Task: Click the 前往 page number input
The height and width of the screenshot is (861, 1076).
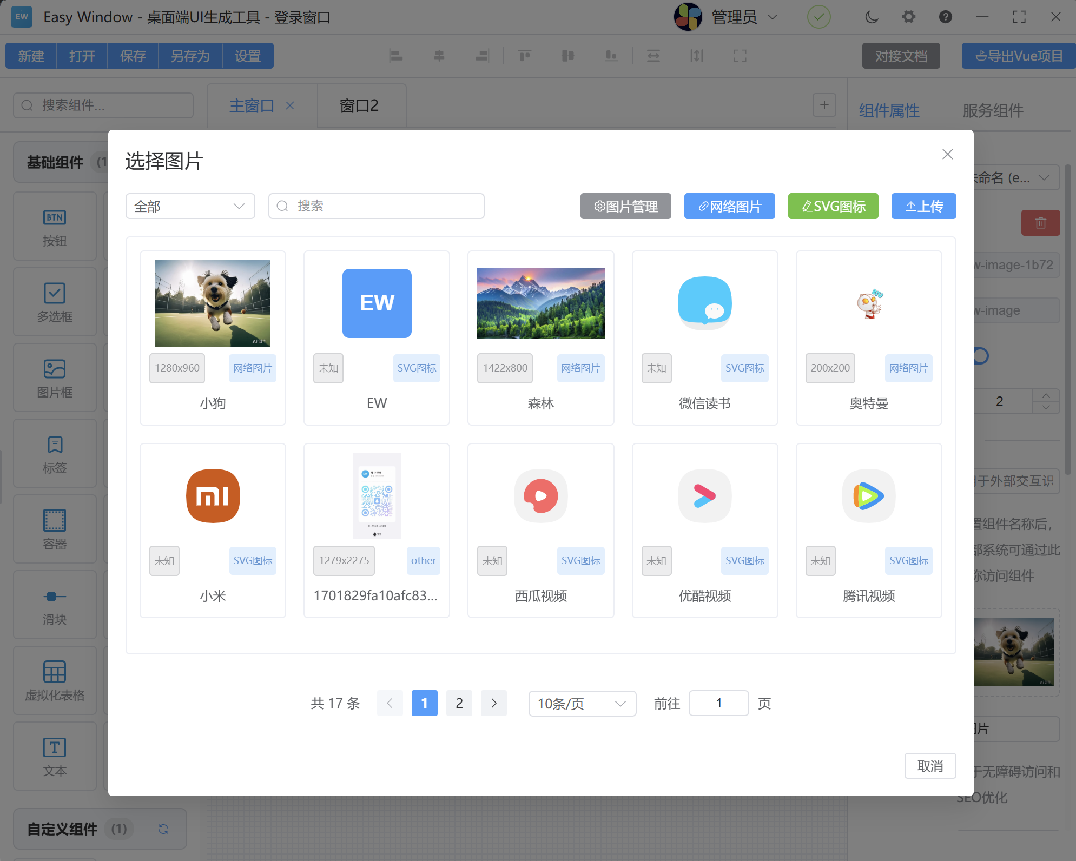Action: coord(718,703)
